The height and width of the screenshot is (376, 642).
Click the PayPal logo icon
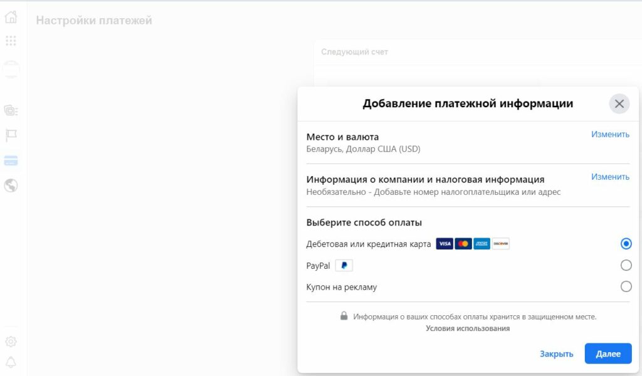pos(344,266)
